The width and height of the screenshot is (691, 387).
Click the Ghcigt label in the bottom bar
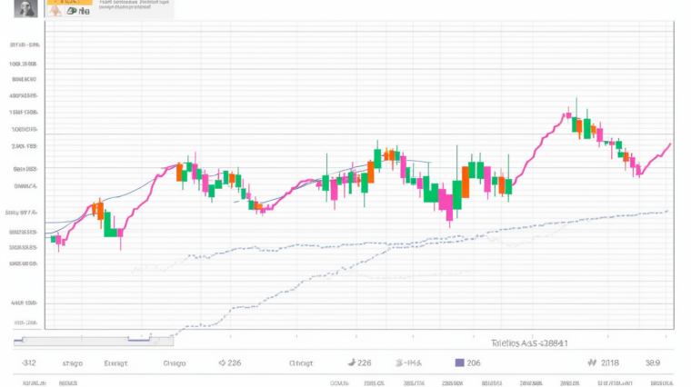click(301, 362)
